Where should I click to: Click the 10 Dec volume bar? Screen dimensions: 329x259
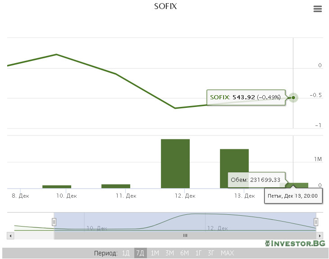pos(57,186)
